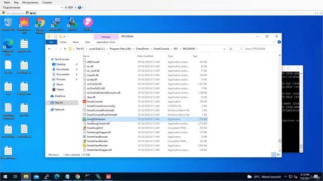Click the File Explorer taskbar icon
This screenshot has width=323, height=181.
(x=26, y=176)
